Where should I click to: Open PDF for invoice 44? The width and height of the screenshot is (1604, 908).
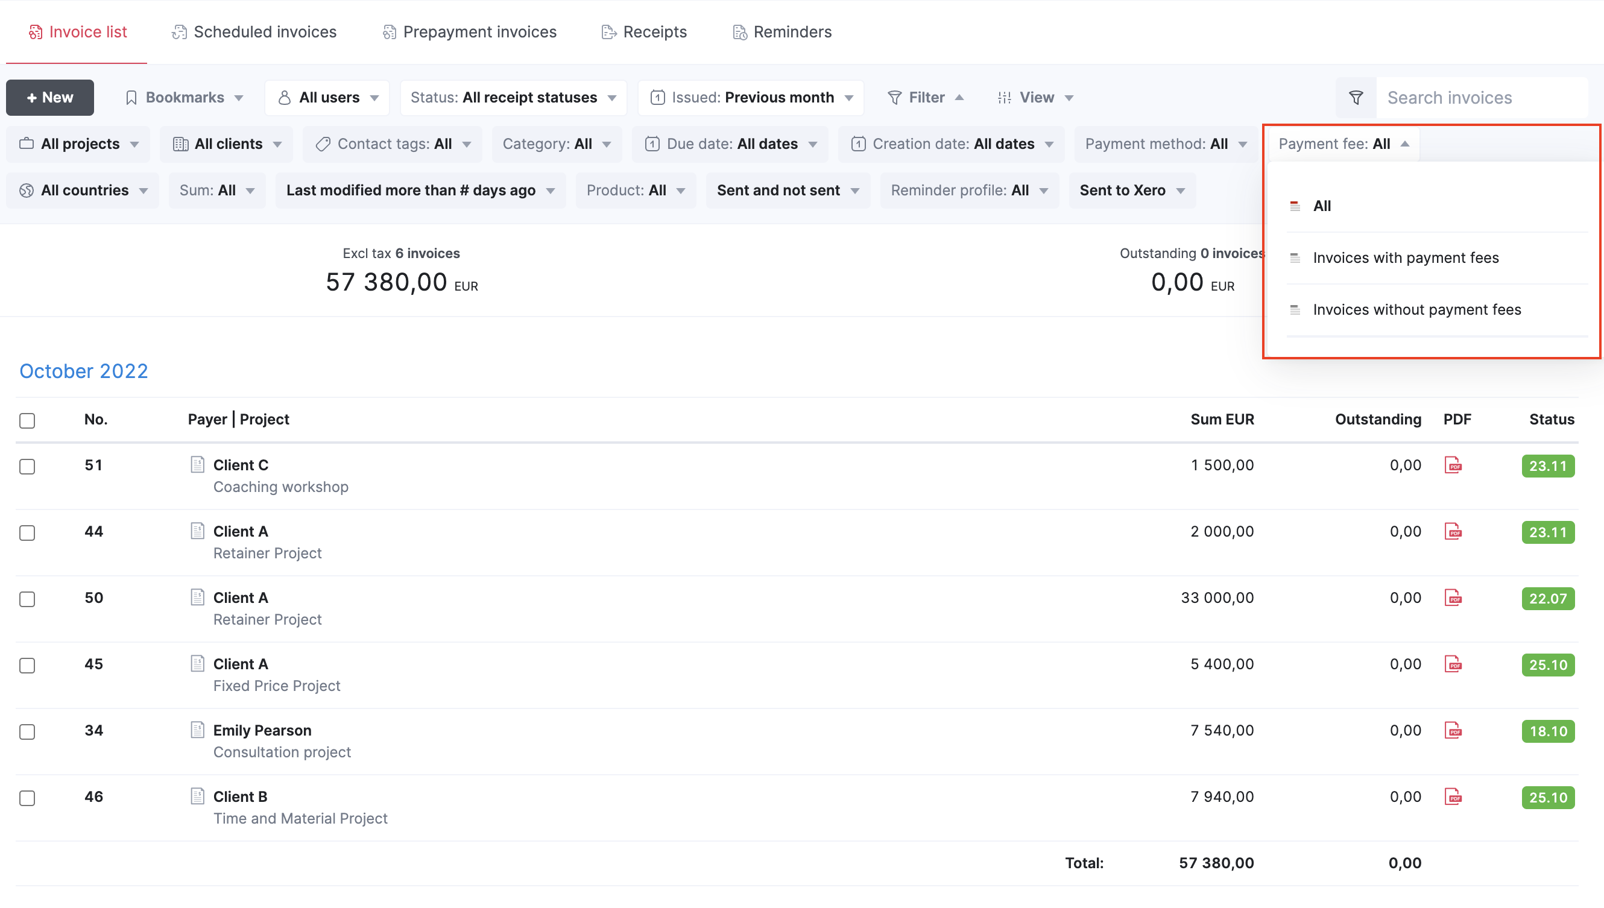click(x=1453, y=531)
